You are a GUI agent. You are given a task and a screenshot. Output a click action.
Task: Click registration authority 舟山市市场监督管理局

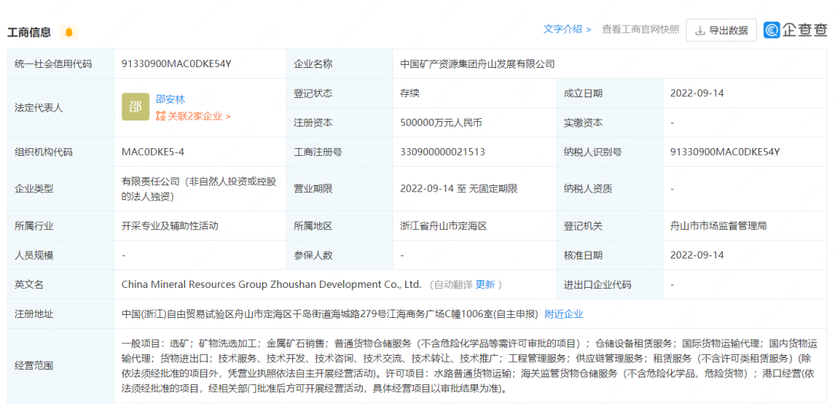pos(717,226)
